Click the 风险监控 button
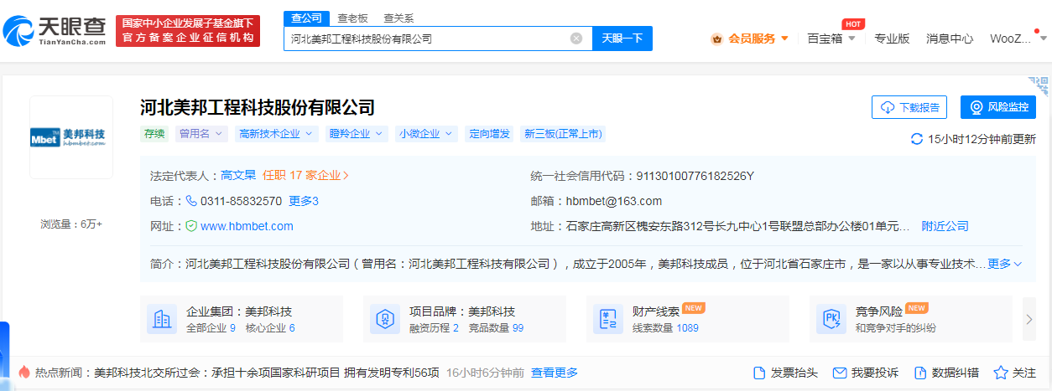 (998, 107)
